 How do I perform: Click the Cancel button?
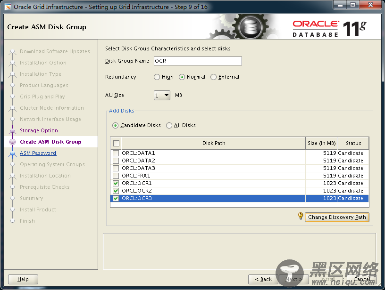(362, 279)
